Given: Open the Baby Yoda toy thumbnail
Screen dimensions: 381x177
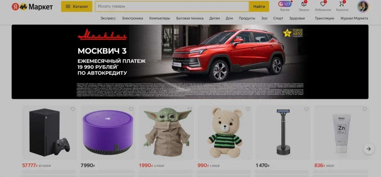Looking at the screenshot, I should (167, 132).
